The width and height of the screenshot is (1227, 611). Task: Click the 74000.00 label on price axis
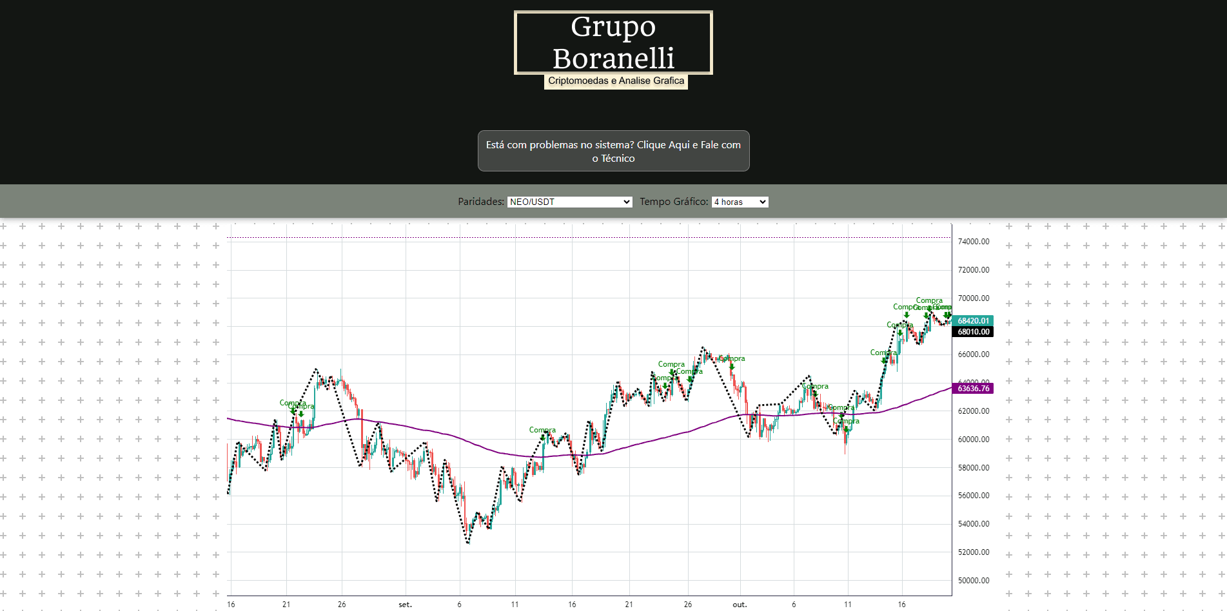click(973, 242)
